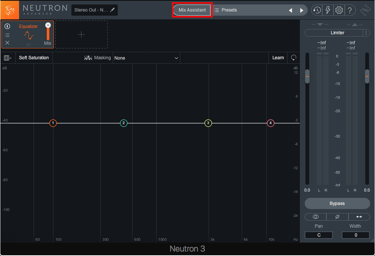Select EQ band node 4
This screenshot has height=256, width=375.
(270, 123)
